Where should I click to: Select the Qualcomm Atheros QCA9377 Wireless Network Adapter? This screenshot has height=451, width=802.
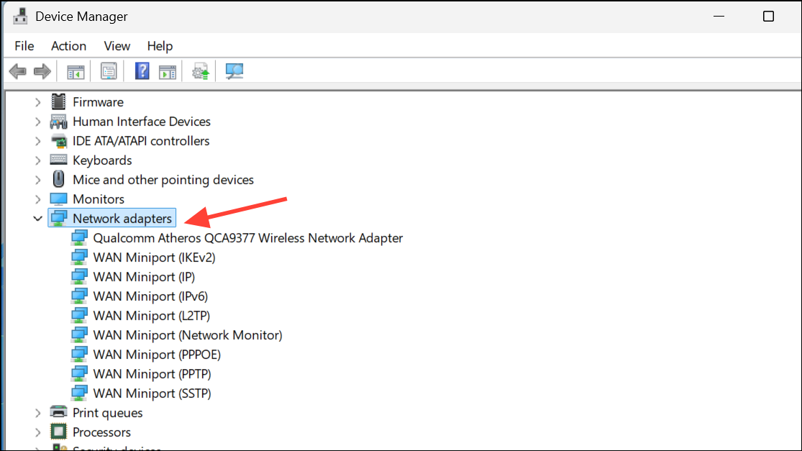pos(247,237)
